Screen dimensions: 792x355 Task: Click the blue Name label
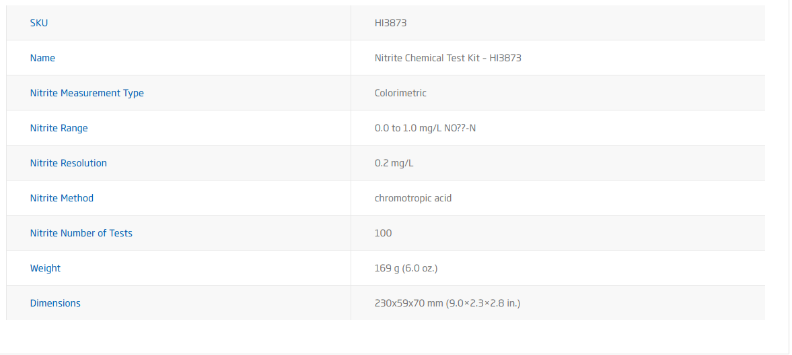(42, 58)
